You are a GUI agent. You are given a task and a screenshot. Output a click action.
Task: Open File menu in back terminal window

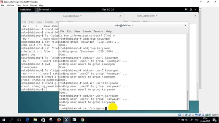click(24, 22)
